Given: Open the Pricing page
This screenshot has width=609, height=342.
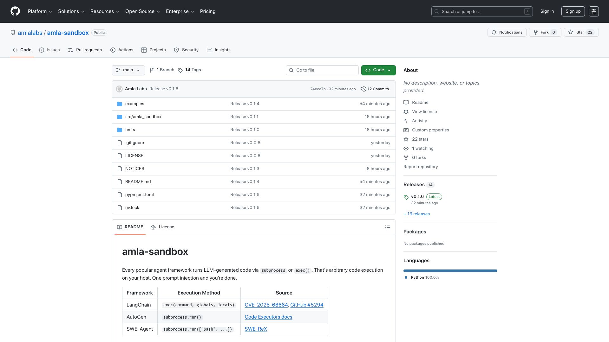Looking at the screenshot, I should [208, 11].
